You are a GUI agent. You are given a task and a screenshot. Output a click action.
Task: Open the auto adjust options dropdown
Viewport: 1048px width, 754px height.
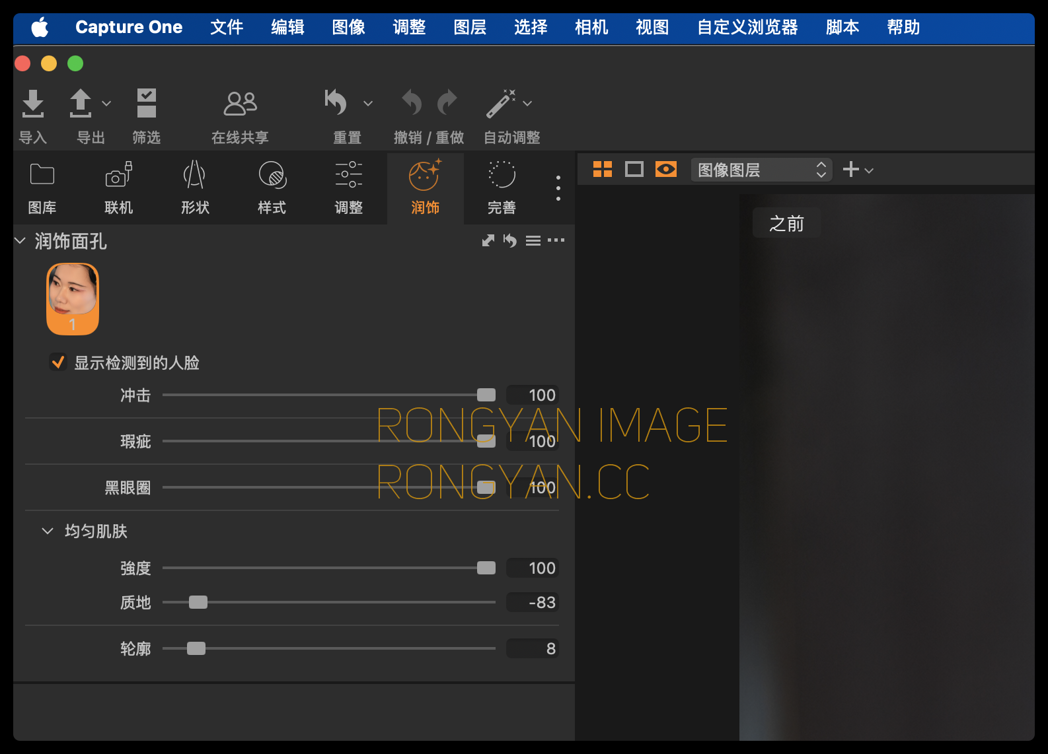(527, 104)
